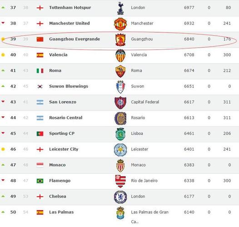Image resolution: width=239 pixels, height=227 pixels.
Task: Click the green up arrow for Chelsea
Action: [3, 196]
